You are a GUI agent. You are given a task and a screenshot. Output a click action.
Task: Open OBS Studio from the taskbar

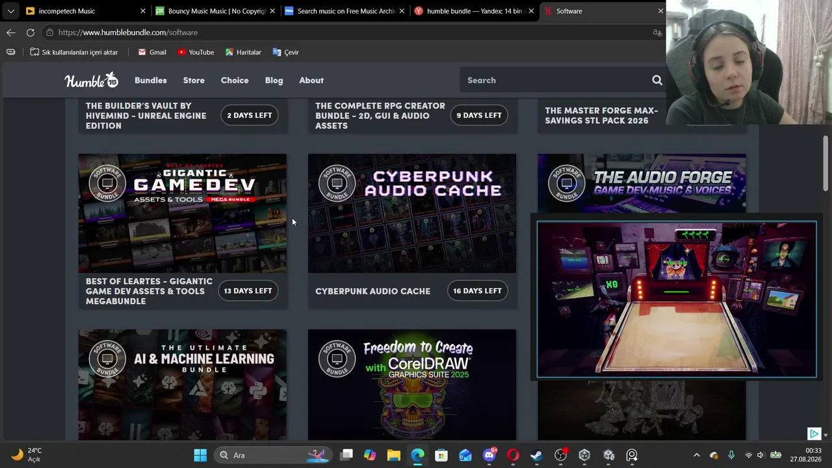pyautogui.click(x=560, y=455)
